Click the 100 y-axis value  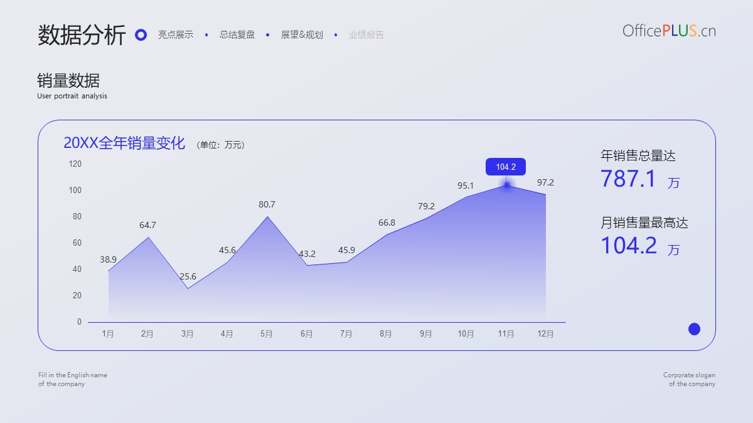click(75, 191)
